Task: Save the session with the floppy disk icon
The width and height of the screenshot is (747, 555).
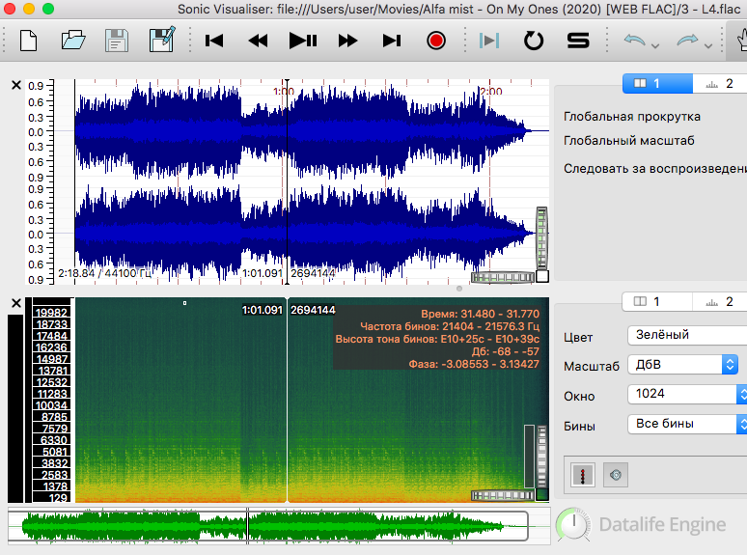Action: [117, 41]
